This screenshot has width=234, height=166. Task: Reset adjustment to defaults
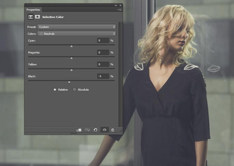pos(96,130)
